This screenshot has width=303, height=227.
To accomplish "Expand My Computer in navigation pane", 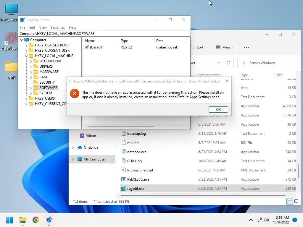I will pyautogui.click(x=73, y=159).
